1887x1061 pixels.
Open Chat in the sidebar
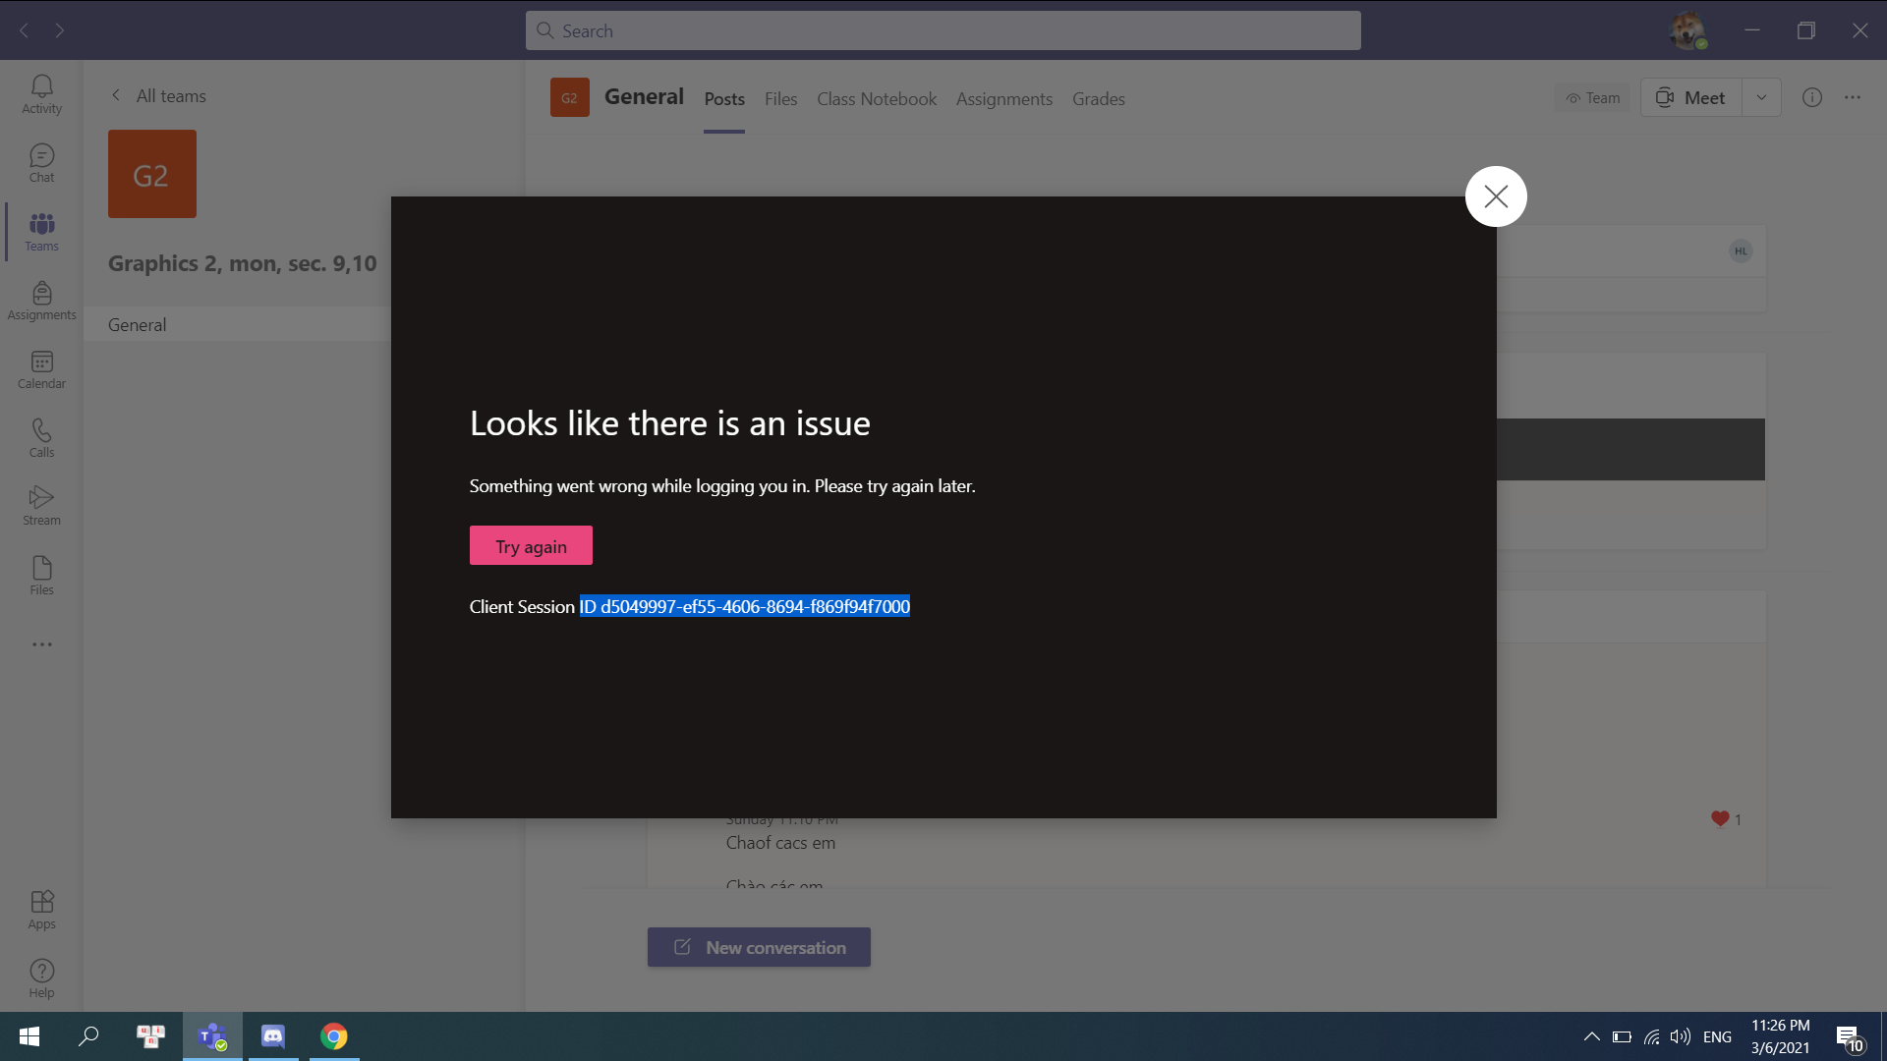coord(41,163)
